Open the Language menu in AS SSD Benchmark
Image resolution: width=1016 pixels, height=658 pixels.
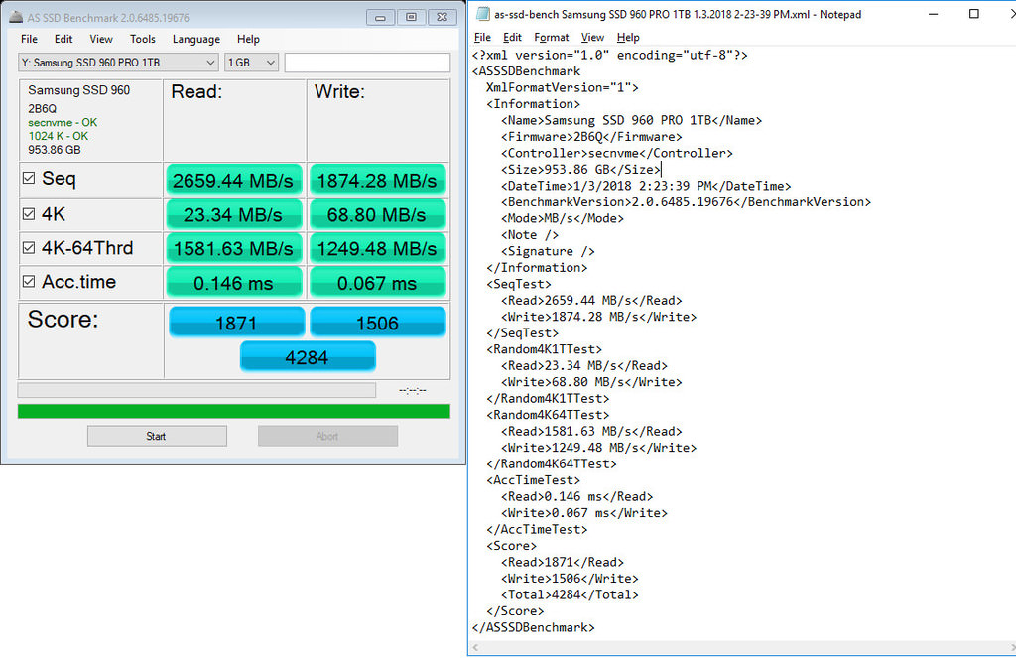pyautogui.click(x=196, y=39)
